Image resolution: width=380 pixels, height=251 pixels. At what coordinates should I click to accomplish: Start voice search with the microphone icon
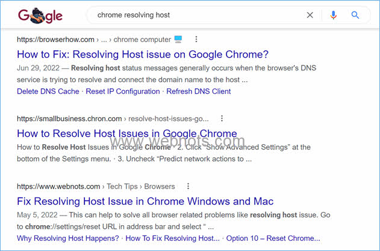[x=333, y=15]
